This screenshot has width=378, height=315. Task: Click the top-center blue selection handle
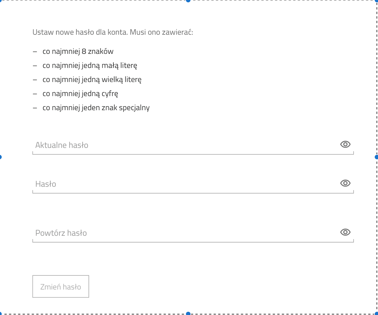tap(188, 1)
